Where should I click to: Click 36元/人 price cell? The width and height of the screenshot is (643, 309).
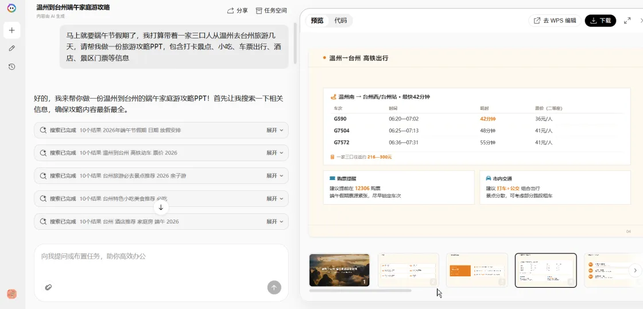click(x=544, y=119)
